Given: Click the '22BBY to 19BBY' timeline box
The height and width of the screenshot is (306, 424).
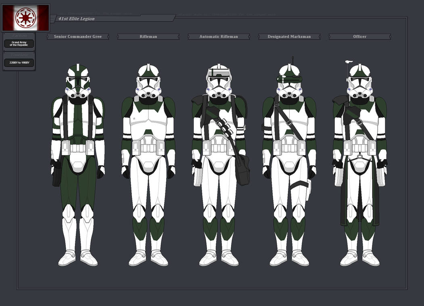Looking at the screenshot, I should (x=19, y=62).
